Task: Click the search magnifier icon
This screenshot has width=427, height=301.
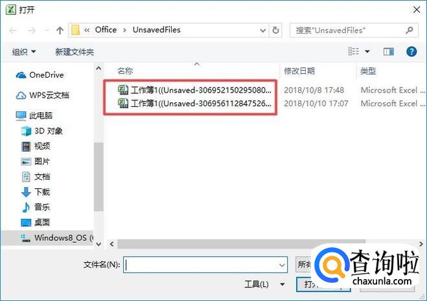Action: (x=409, y=30)
